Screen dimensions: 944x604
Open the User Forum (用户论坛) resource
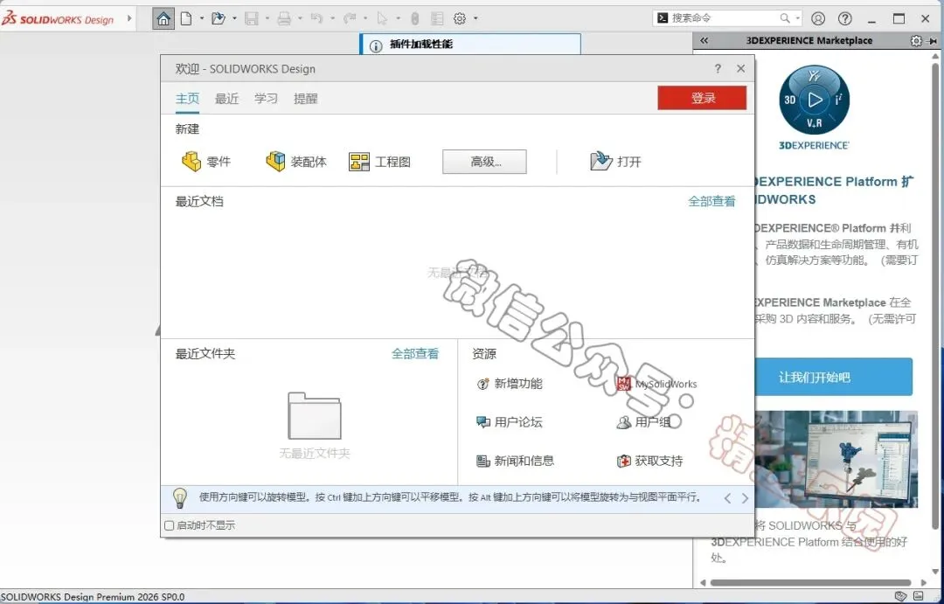pyautogui.click(x=510, y=422)
